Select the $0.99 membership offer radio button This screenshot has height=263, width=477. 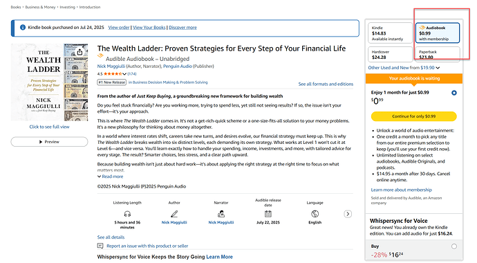[x=454, y=93]
